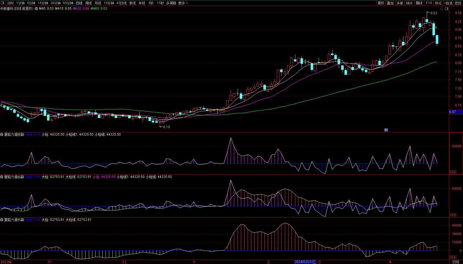Click the MA60: 8.03 label
Image resolution: width=463 pixels, height=264 pixels.
99,9
